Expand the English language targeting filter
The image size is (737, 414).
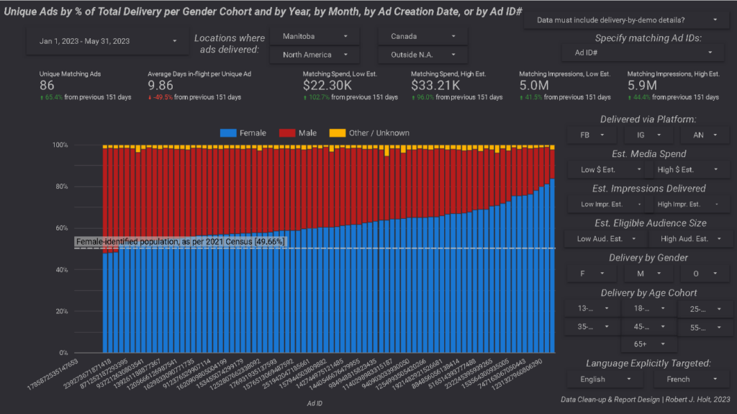(605, 379)
